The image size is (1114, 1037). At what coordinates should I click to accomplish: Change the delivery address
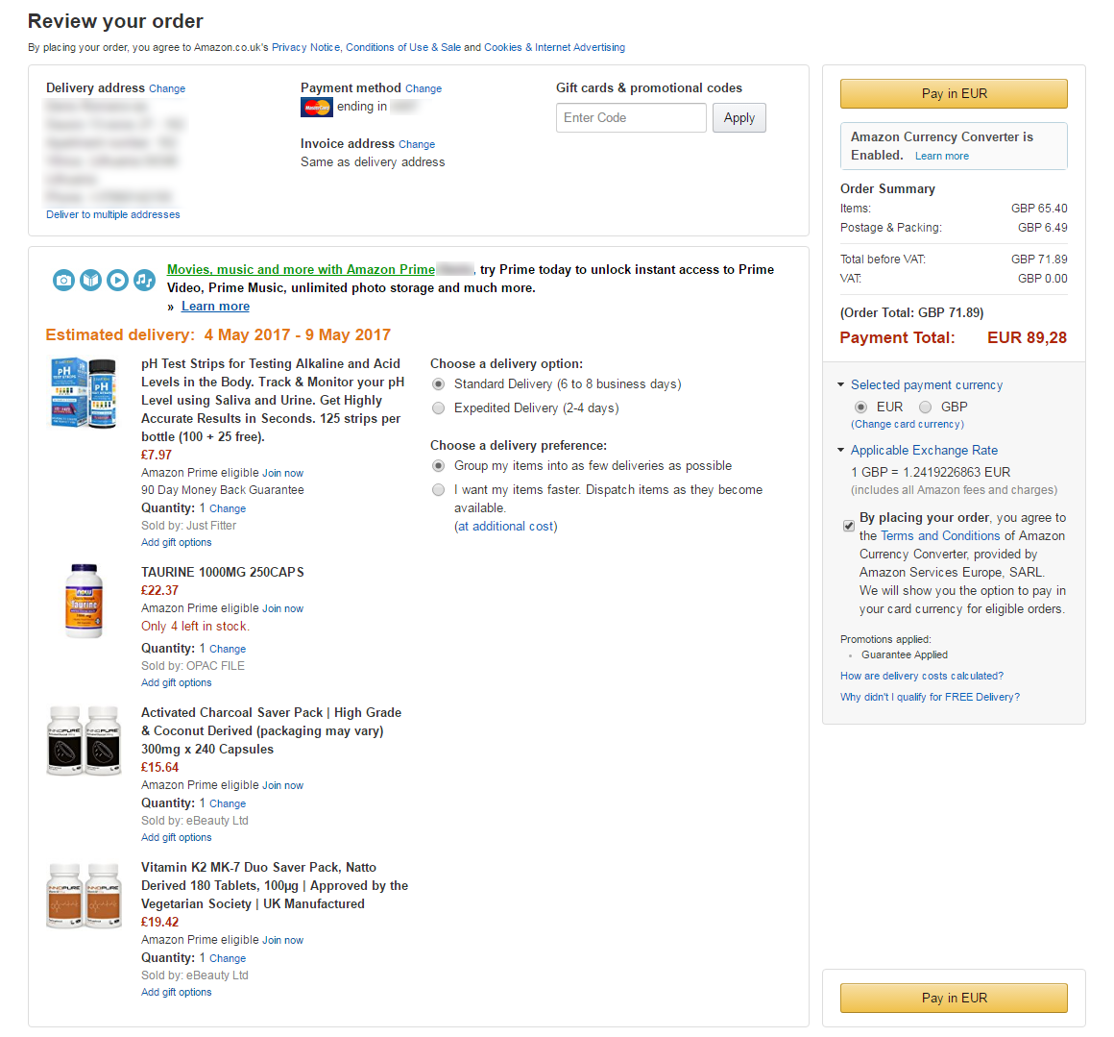(167, 88)
